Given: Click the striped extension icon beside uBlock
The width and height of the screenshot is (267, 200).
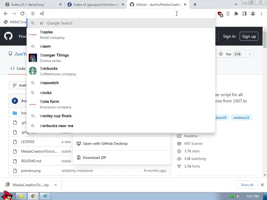Looking at the screenshot, I should (x=228, y=14).
